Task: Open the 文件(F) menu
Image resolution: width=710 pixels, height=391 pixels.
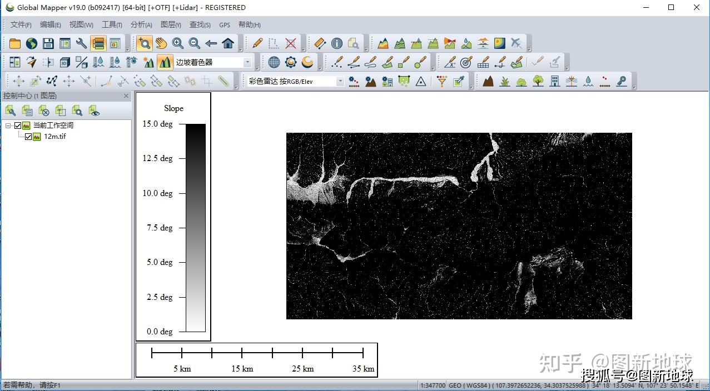Action: (21, 25)
